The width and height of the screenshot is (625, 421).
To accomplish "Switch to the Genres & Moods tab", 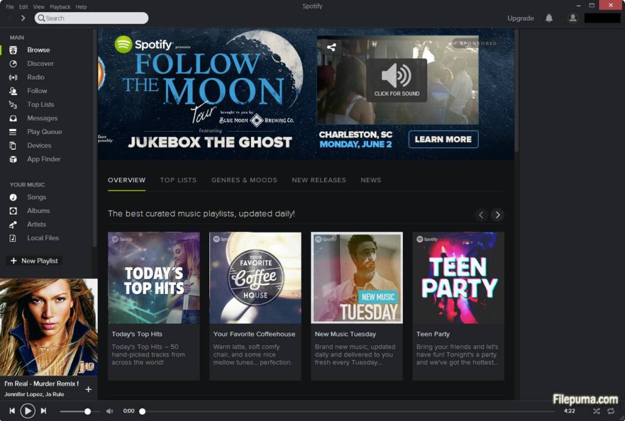I will [244, 180].
